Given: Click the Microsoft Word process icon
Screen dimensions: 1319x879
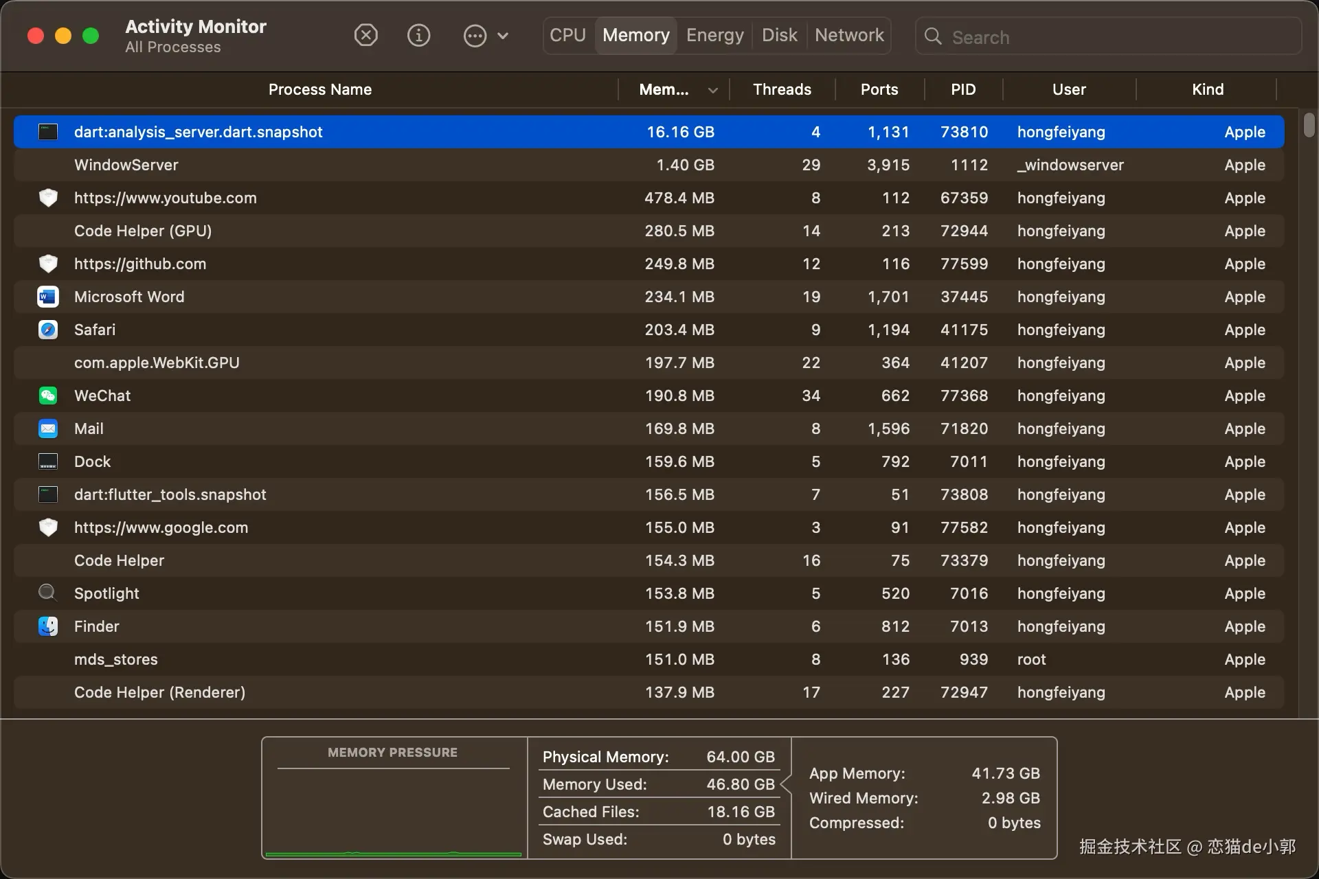Looking at the screenshot, I should 47,297.
